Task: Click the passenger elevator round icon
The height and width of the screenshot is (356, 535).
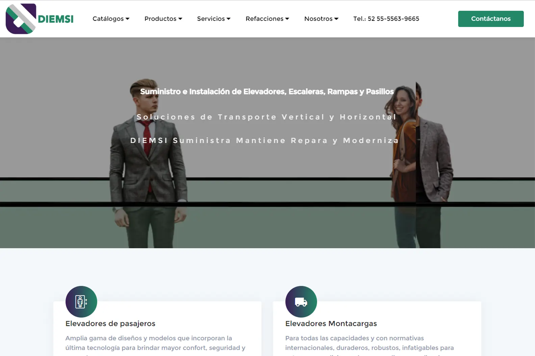Action: point(81,302)
